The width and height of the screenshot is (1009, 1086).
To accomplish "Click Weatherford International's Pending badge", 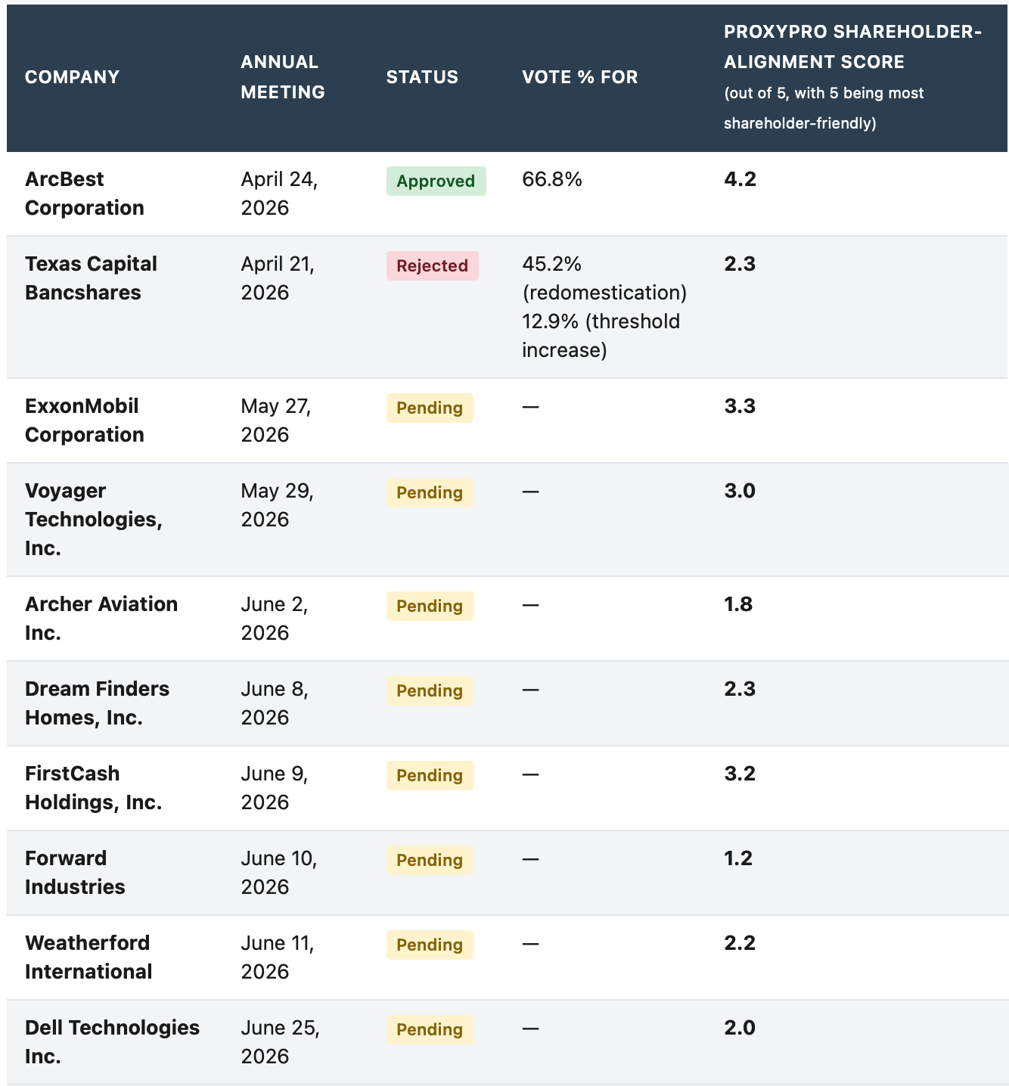I will point(430,945).
